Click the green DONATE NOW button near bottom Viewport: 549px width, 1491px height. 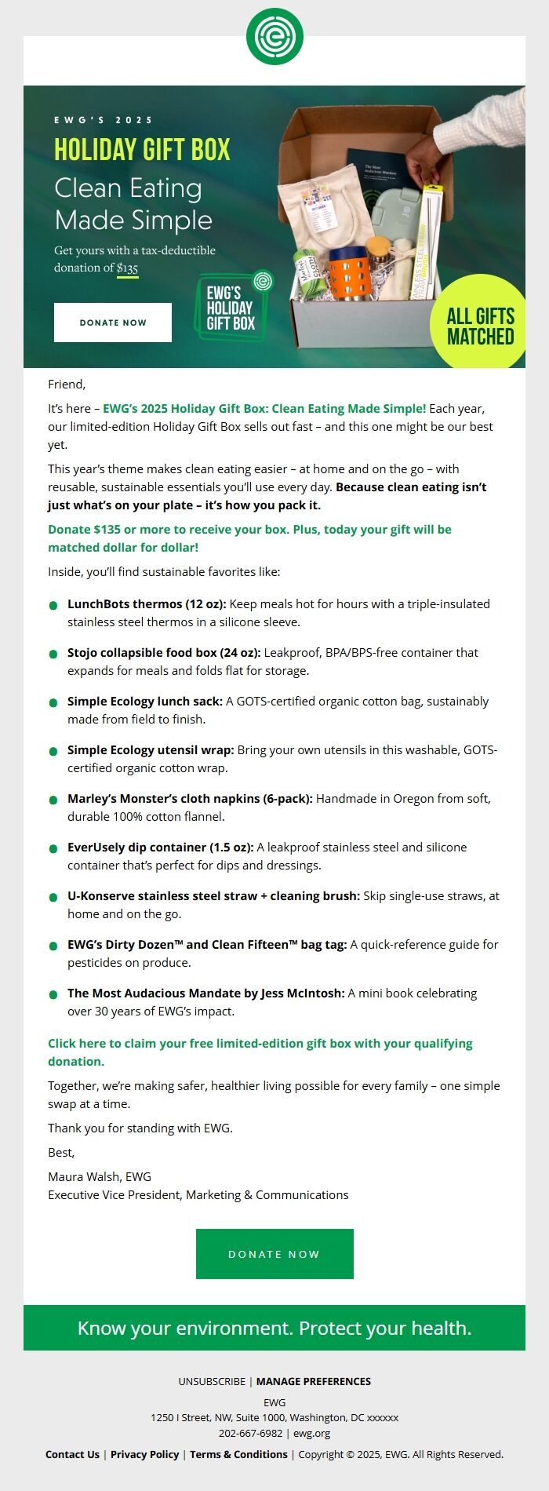[274, 1254]
